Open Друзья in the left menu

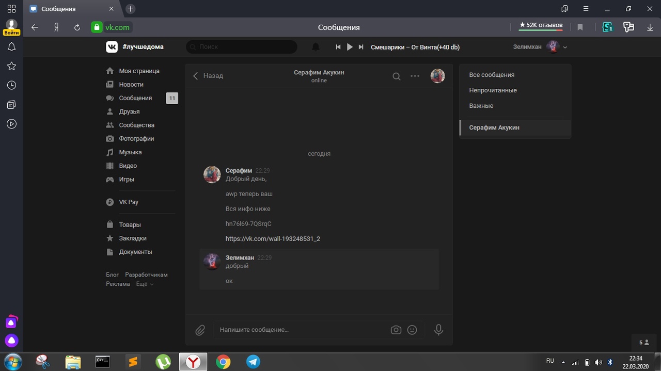pyautogui.click(x=129, y=111)
